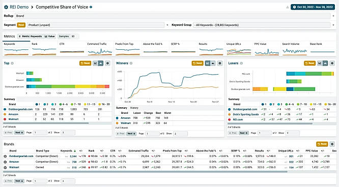
Task: Open Winners panel gear settings
Action: pos(220,64)
